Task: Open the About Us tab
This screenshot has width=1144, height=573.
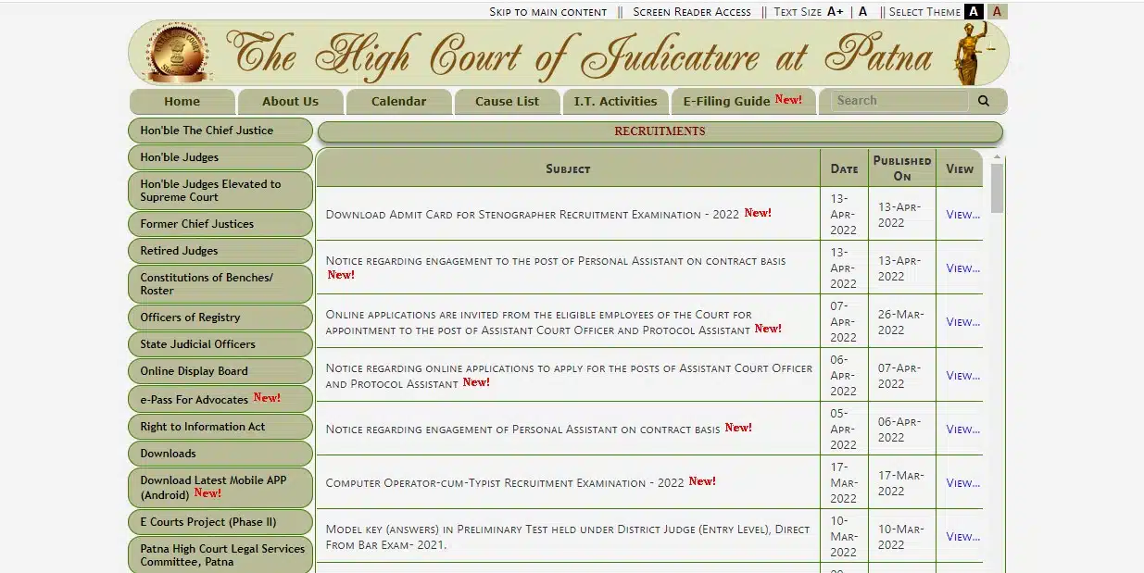Action: (290, 102)
